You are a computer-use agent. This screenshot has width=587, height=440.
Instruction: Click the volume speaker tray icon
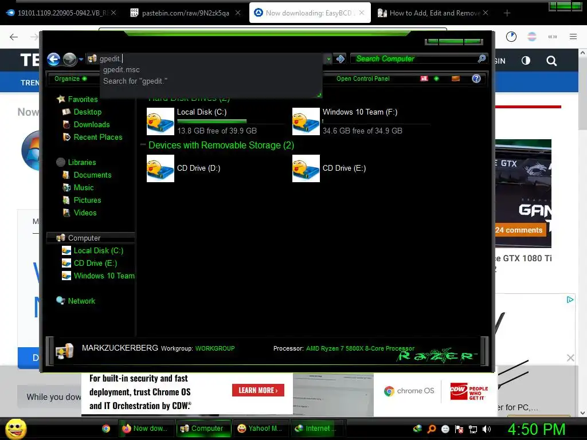(487, 429)
